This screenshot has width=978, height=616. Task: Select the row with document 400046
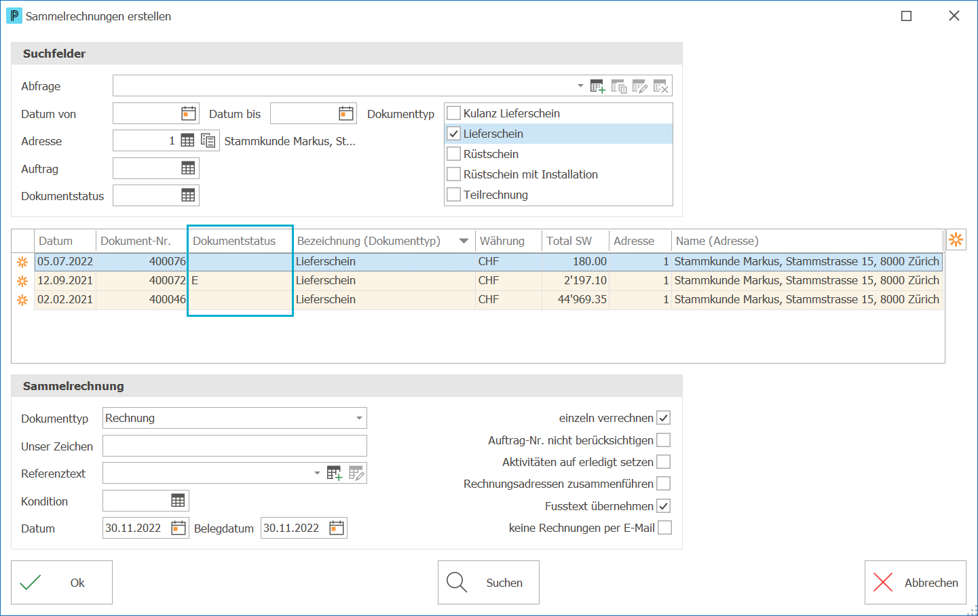pyautogui.click(x=489, y=300)
